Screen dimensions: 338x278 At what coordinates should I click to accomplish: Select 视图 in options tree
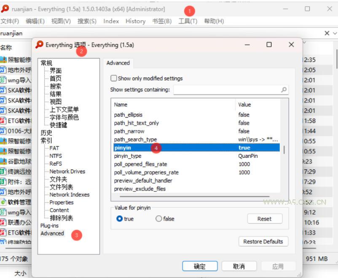coord(56,102)
